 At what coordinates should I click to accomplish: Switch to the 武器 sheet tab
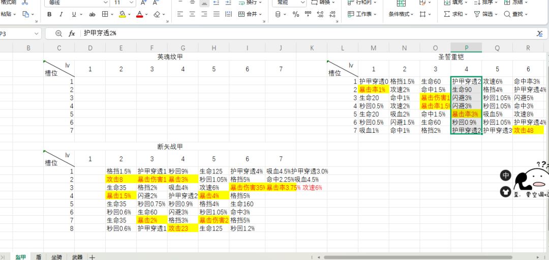[x=77, y=257]
